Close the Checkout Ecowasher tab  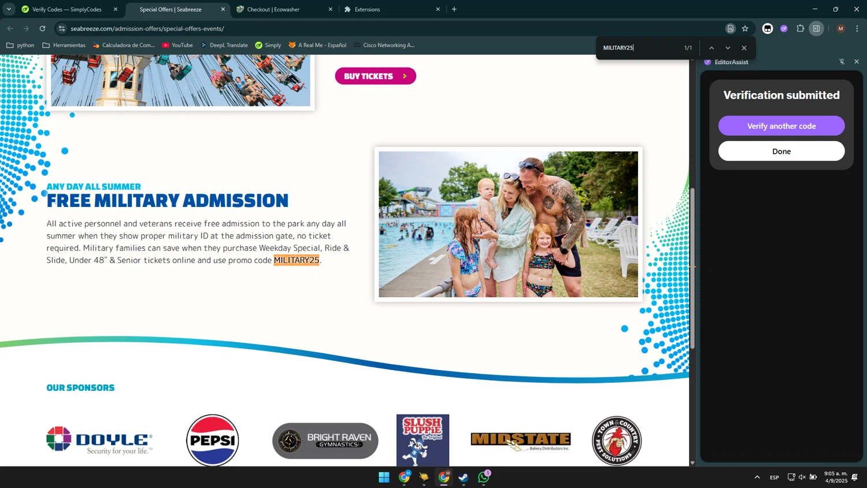click(331, 9)
